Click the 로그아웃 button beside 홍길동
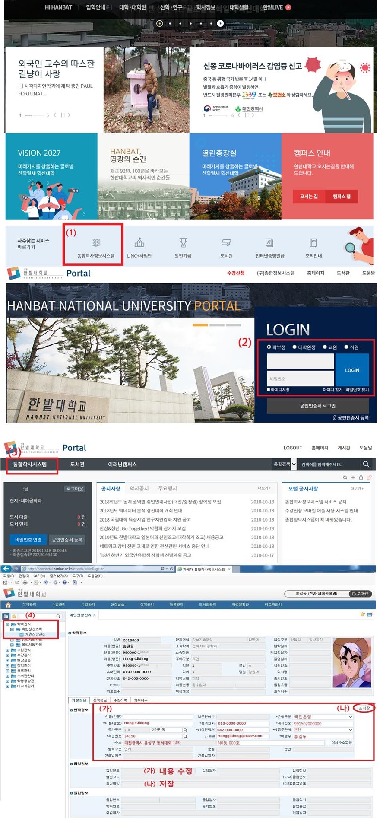 [x=360, y=594]
